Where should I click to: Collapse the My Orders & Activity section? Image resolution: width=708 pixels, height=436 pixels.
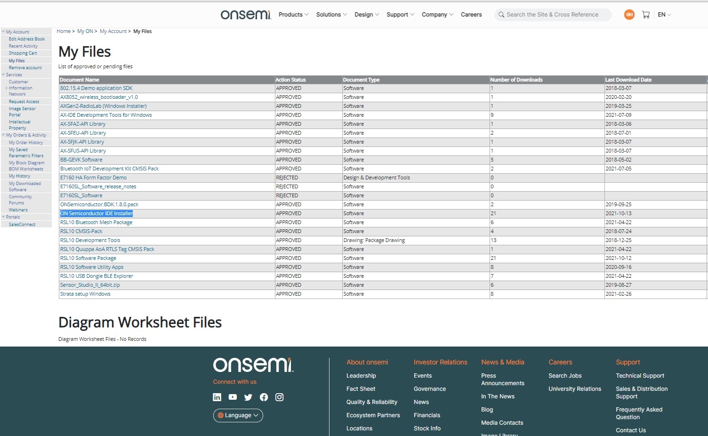[x=4, y=135]
